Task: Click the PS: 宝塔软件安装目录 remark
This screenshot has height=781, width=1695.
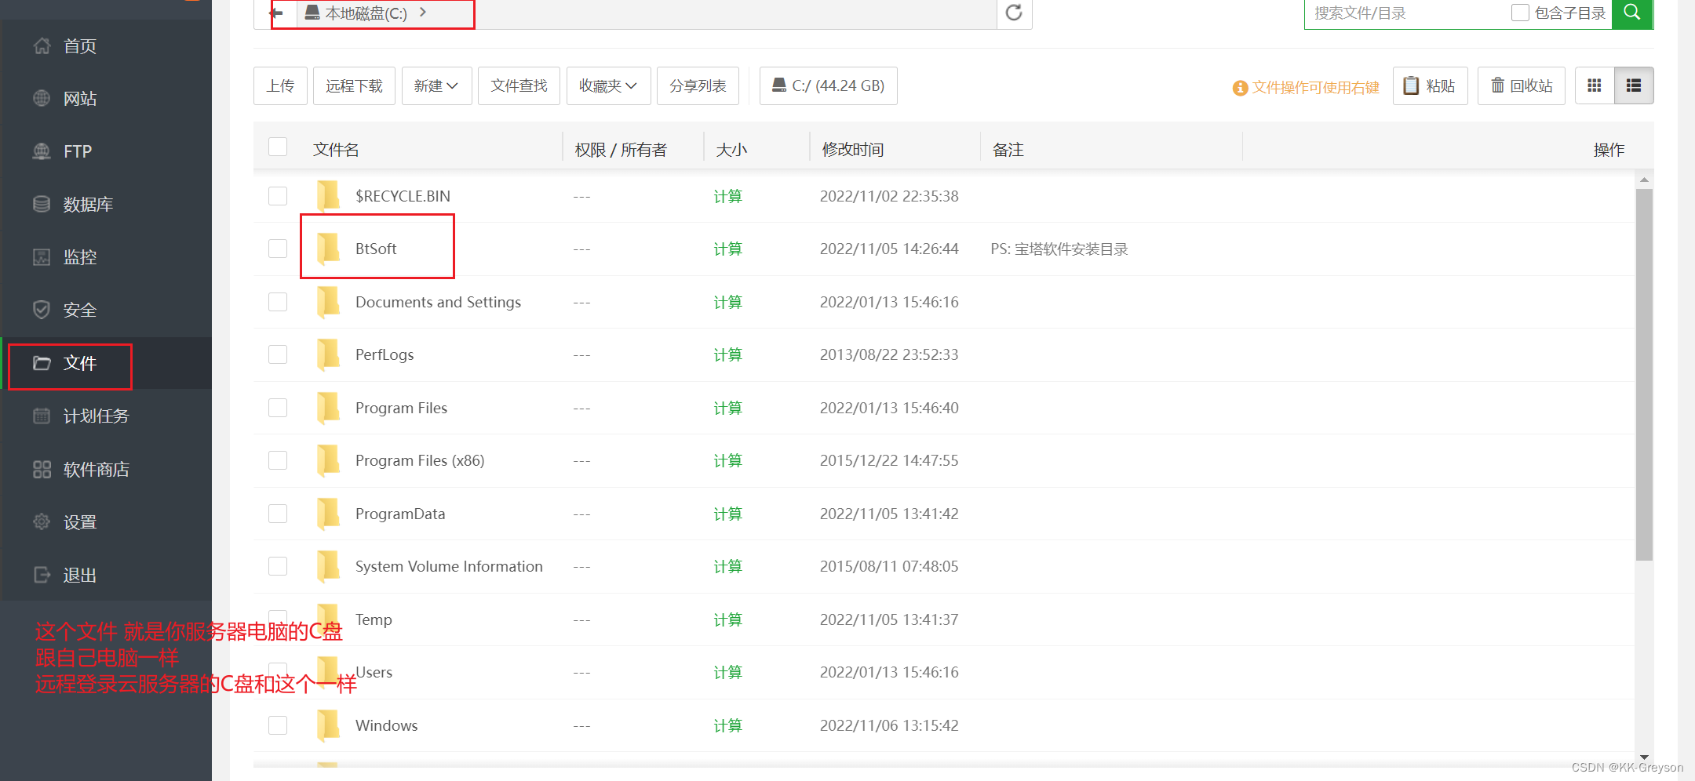Action: [x=1059, y=249]
